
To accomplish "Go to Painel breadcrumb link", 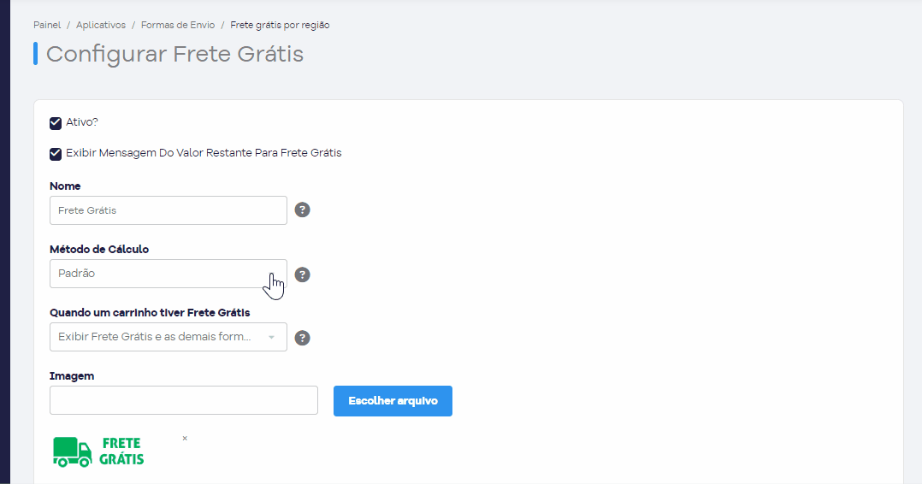I will tap(47, 26).
